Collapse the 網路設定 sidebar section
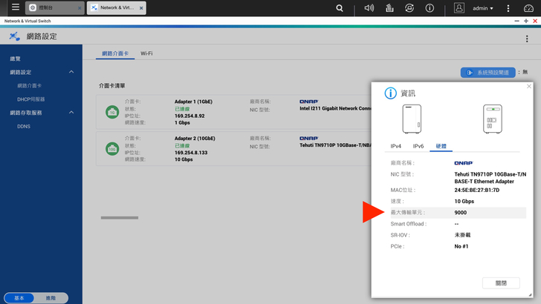This screenshot has height=304, width=541. (x=71, y=72)
